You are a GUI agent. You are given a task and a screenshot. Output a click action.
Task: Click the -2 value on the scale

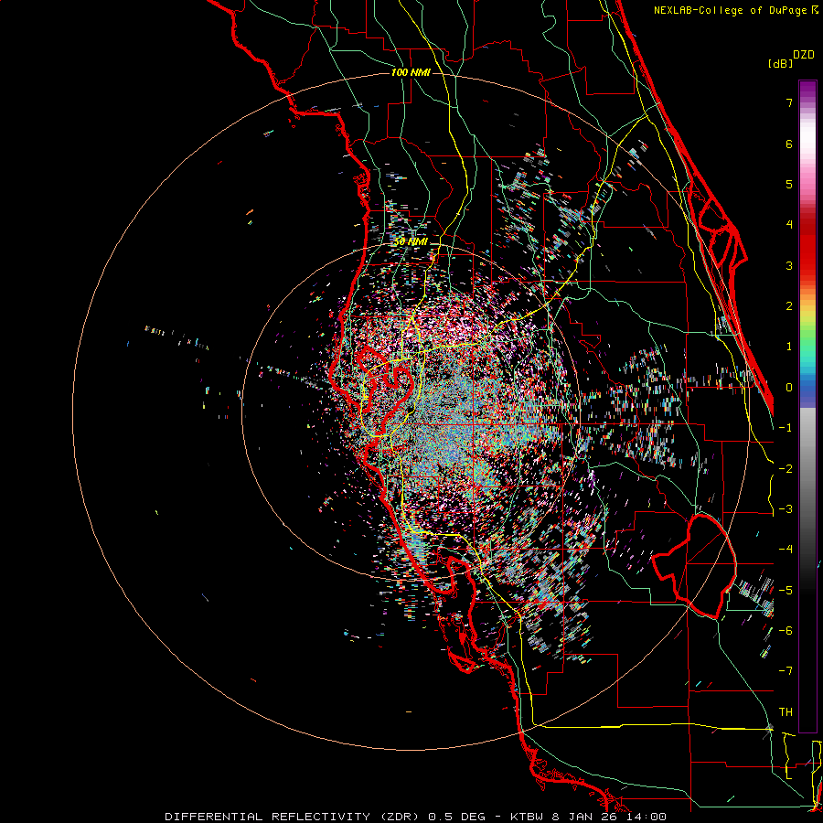coord(786,469)
